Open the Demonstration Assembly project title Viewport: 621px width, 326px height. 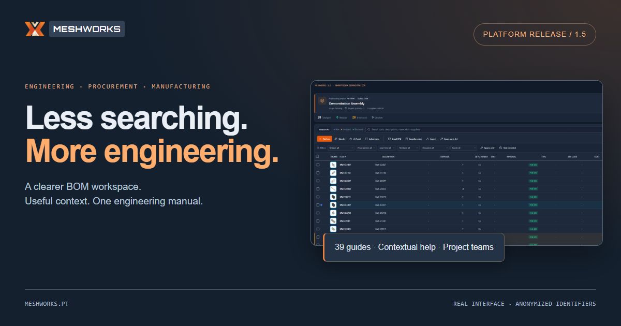coord(347,103)
